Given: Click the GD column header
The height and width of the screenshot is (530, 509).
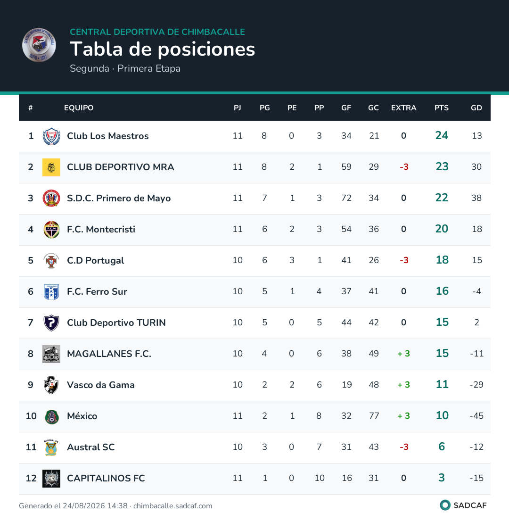Looking at the screenshot, I should click(x=476, y=108).
